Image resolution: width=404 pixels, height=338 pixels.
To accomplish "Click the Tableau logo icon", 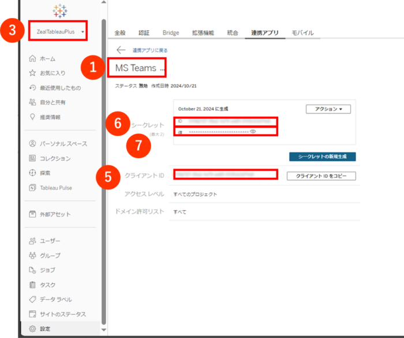I will [60, 10].
